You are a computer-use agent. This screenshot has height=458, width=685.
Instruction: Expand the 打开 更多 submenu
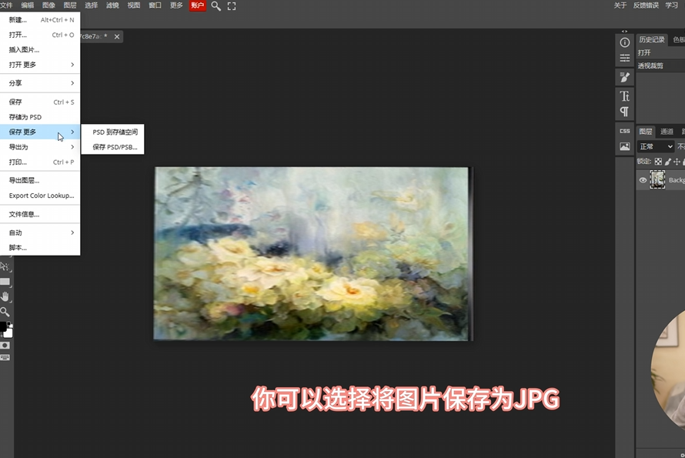(40, 65)
